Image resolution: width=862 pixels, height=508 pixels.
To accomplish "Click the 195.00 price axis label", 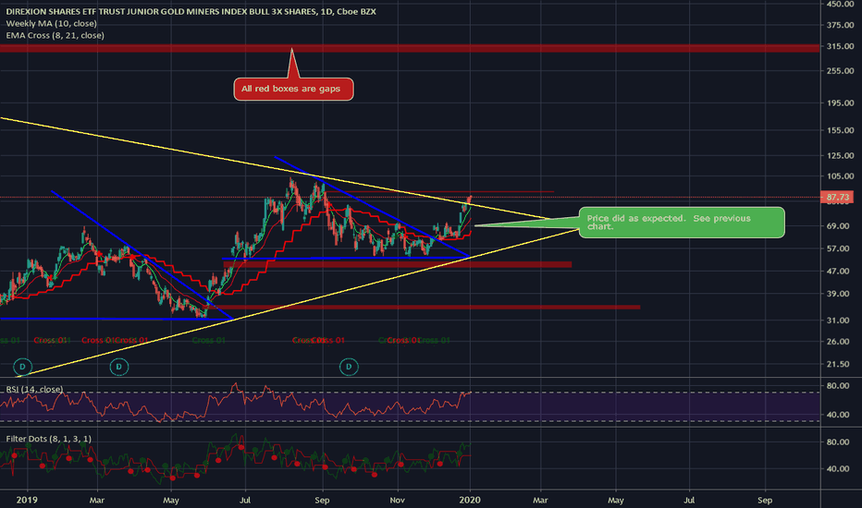I will point(840,103).
